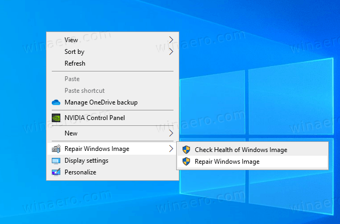Open the View menu entry

click(x=113, y=40)
